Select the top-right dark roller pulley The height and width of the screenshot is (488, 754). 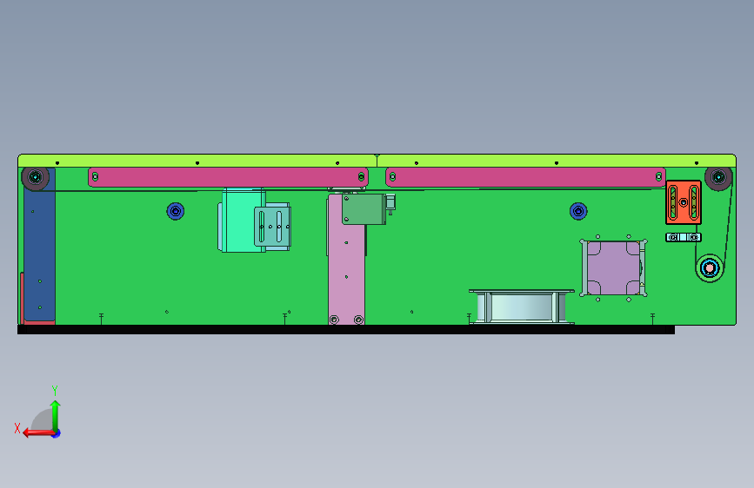coord(718,177)
